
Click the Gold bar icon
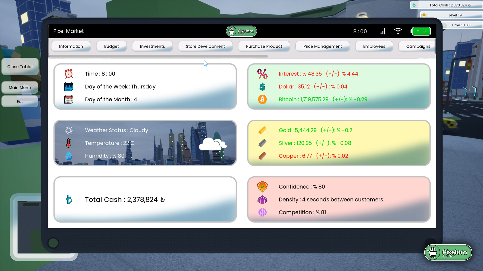(262, 130)
